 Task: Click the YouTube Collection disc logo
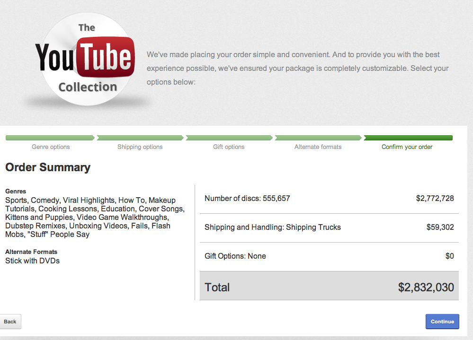tap(87, 60)
